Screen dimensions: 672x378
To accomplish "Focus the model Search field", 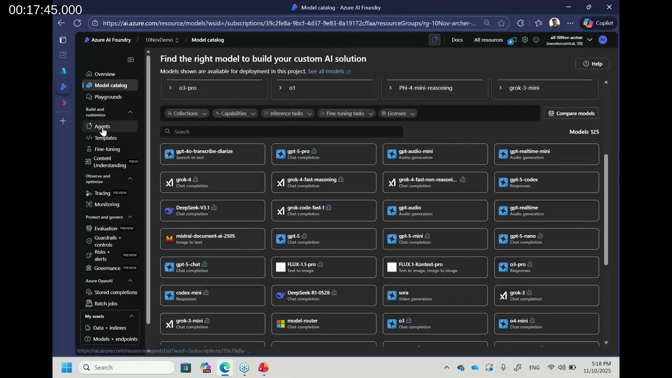I will 281,132.
